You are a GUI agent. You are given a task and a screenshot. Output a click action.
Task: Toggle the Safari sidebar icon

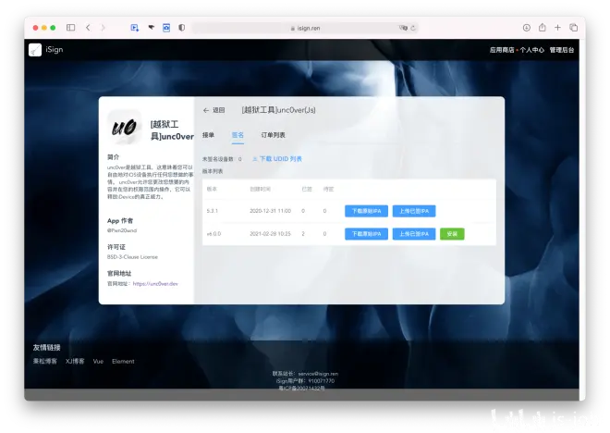tap(71, 28)
